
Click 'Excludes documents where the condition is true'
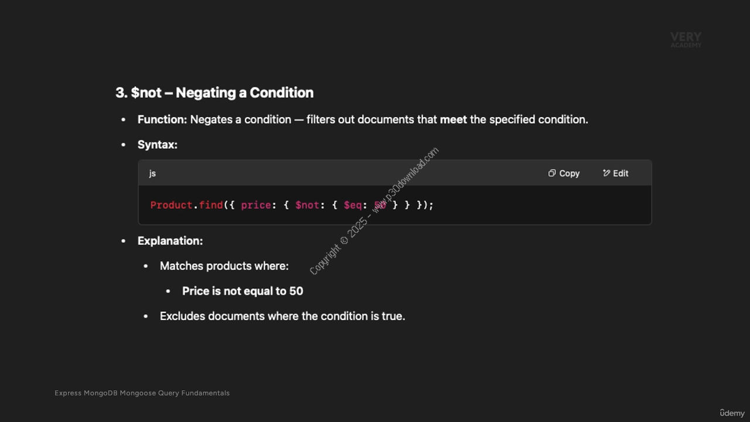point(282,316)
